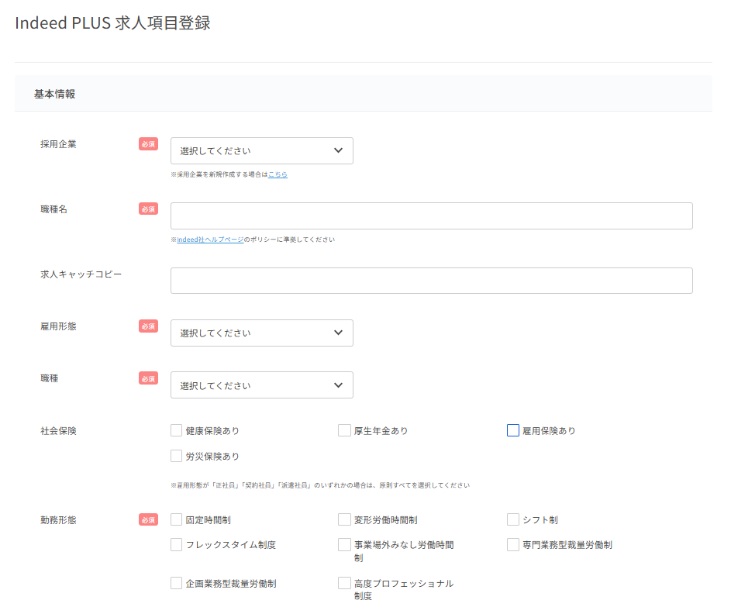Viewport: 731px width, 614px height.
Task: Toggle the 変形労働時間制 checkbox
Action: click(x=345, y=519)
